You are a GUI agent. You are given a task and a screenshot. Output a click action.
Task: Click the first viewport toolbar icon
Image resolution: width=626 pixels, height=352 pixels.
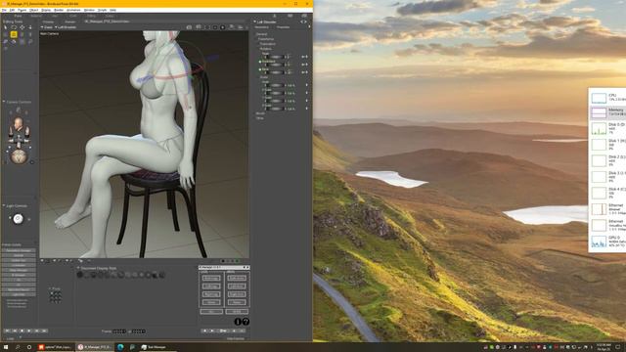(189, 27)
